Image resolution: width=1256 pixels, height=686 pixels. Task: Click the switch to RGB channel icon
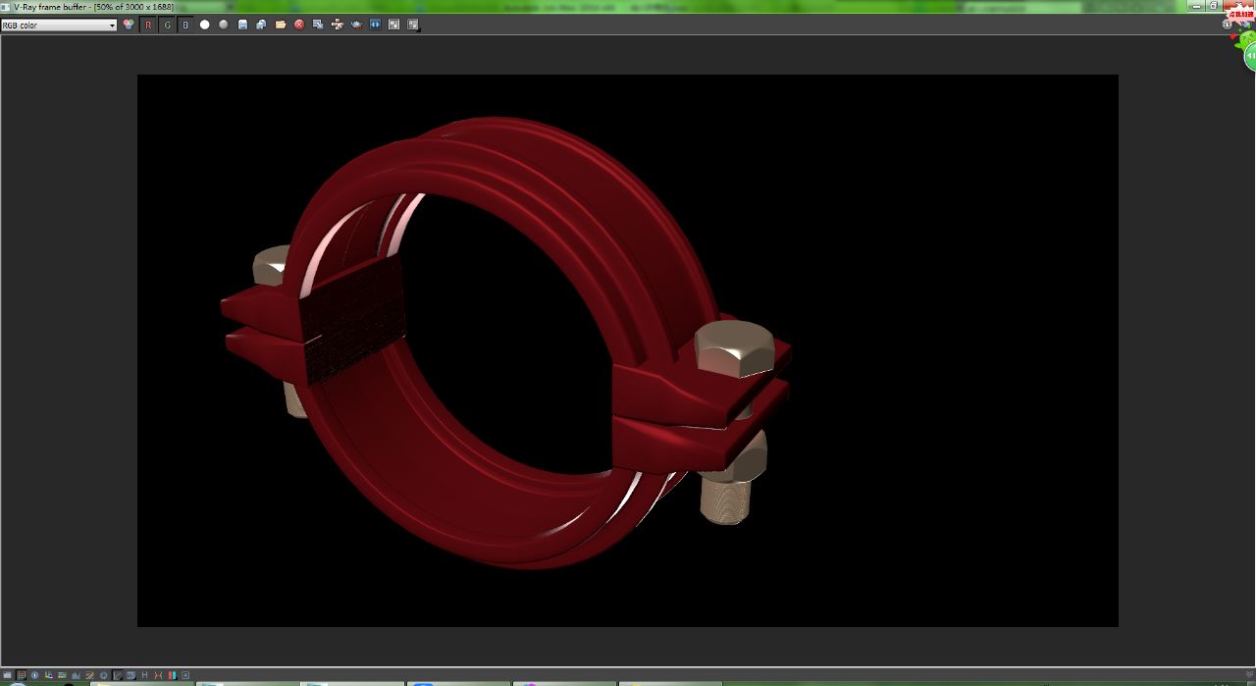click(x=129, y=25)
